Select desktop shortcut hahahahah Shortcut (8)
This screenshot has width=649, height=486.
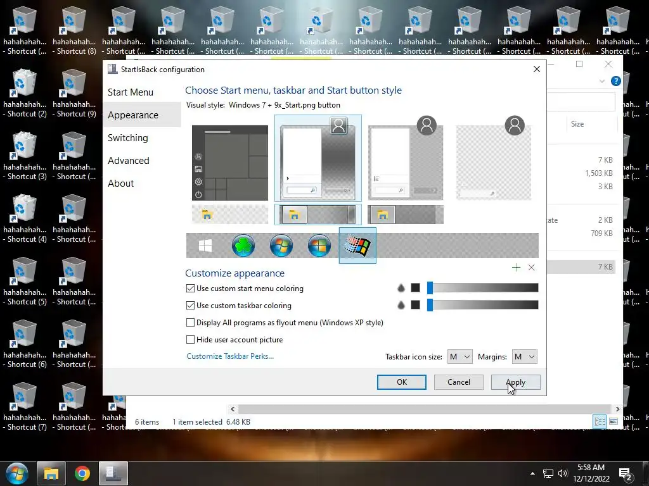pos(74,31)
